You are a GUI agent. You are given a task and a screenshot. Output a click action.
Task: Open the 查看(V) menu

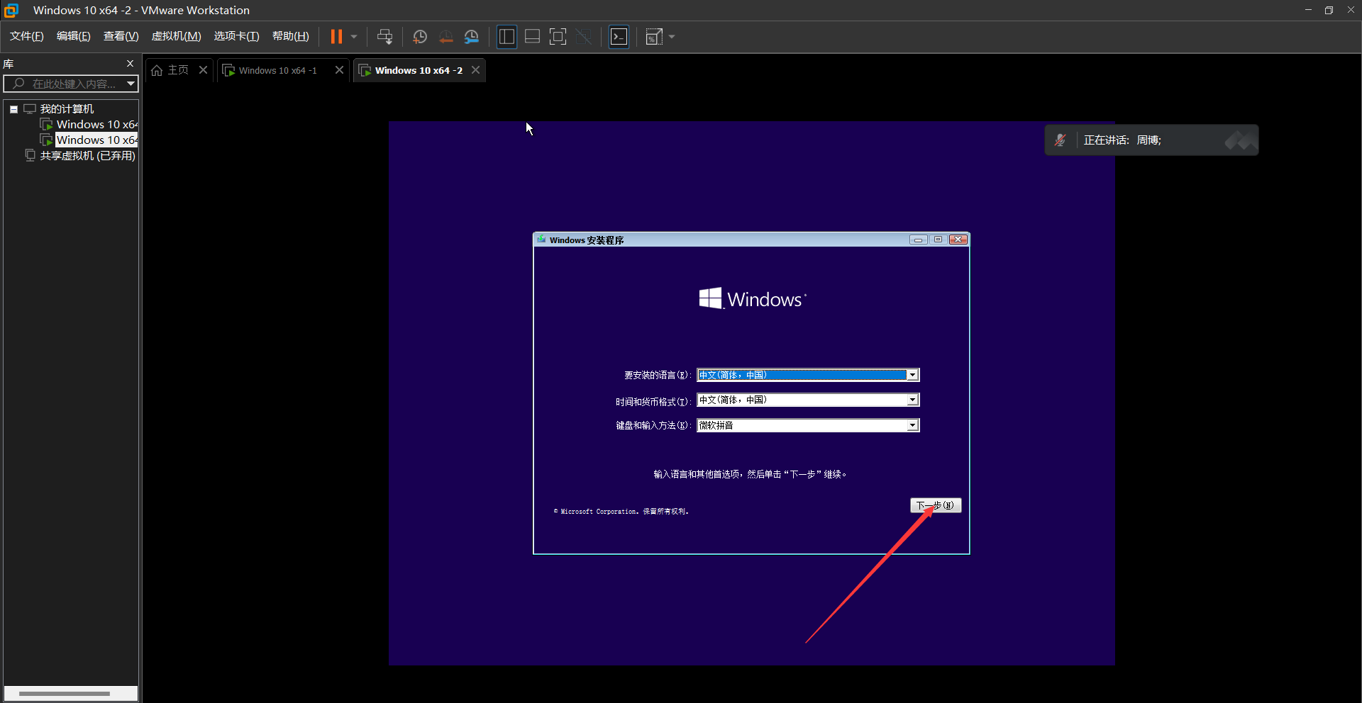(x=121, y=36)
